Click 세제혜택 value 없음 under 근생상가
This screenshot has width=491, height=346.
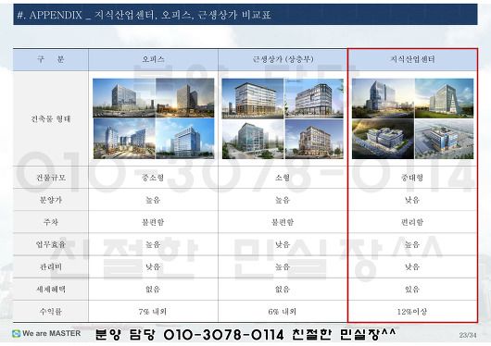(283, 289)
